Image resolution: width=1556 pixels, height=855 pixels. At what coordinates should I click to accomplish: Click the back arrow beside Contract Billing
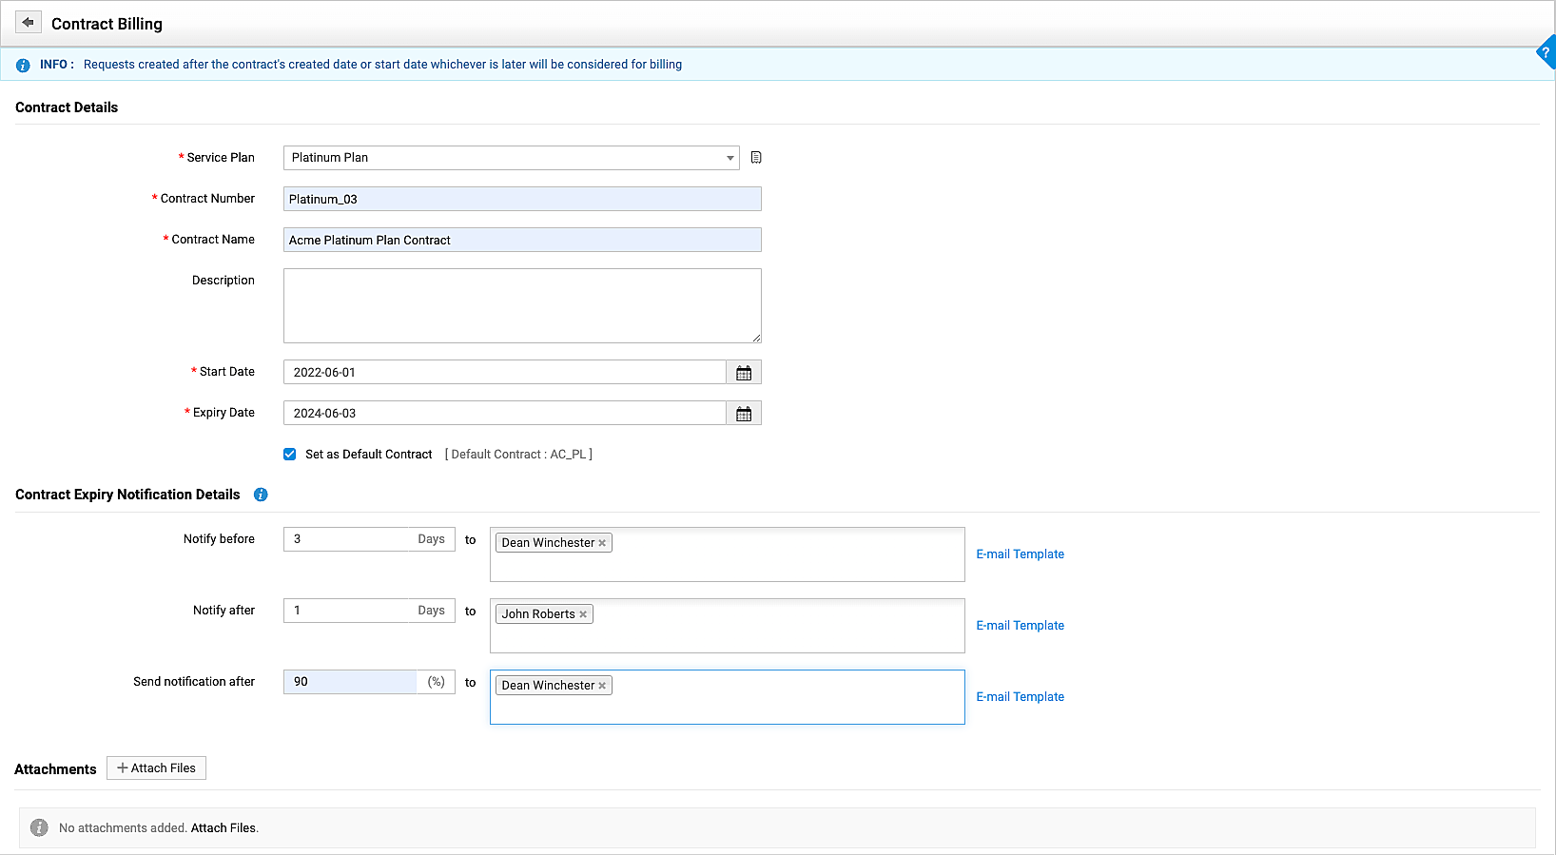[29, 23]
